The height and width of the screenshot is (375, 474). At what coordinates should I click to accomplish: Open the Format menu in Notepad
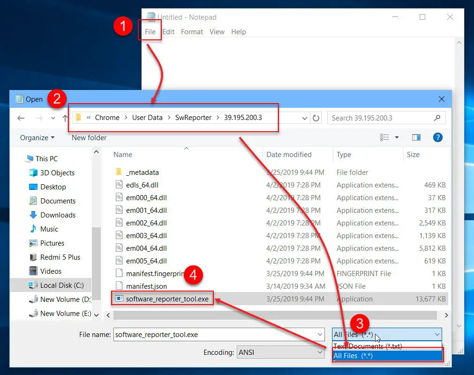tap(192, 32)
